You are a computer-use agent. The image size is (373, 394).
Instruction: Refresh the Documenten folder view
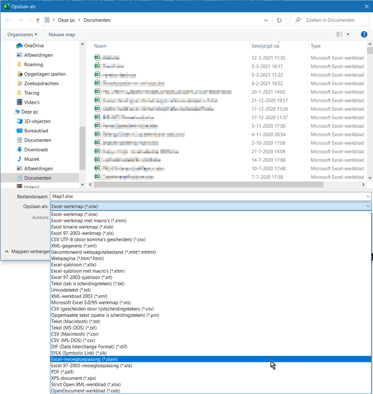click(x=279, y=20)
